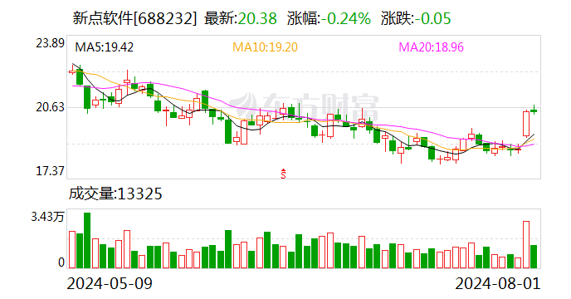Image resolution: width=571 pixels, height=299 pixels.
Task: Click the red S marker on chart
Action: click(x=283, y=174)
